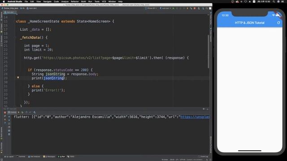Open the Build menu
This screenshot has width=287, height=161.
point(83,1)
